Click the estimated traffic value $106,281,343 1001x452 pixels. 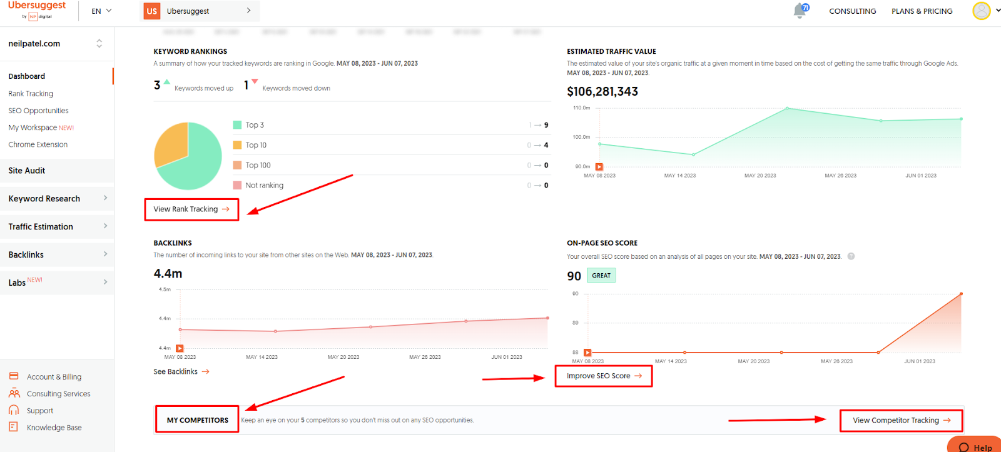pyautogui.click(x=602, y=92)
